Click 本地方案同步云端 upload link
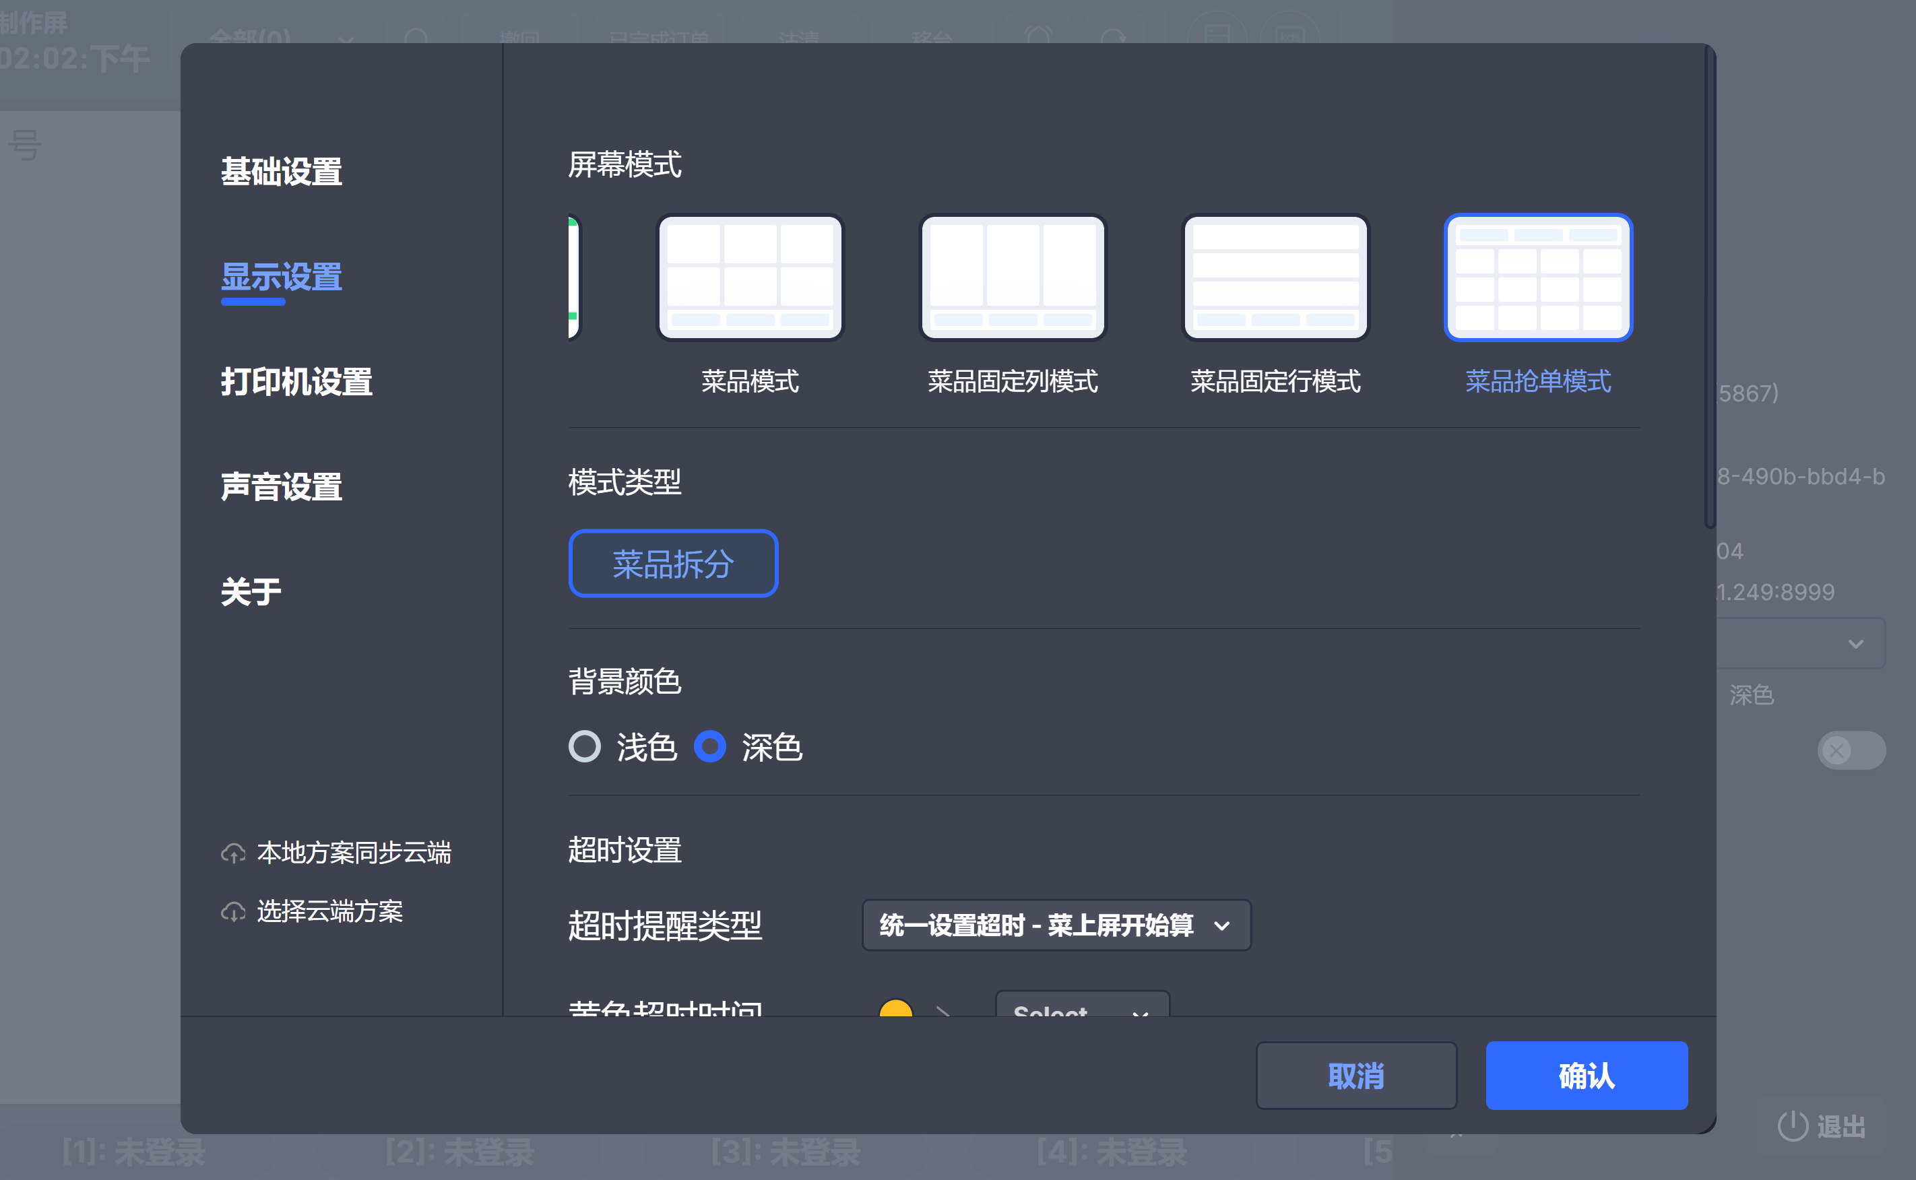The height and width of the screenshot is (1180, 1916). pos(336,853)
